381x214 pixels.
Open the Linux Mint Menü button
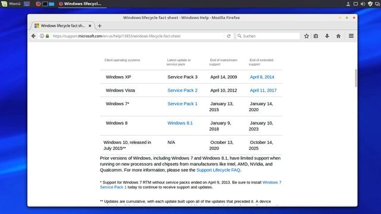click(11, 4)
